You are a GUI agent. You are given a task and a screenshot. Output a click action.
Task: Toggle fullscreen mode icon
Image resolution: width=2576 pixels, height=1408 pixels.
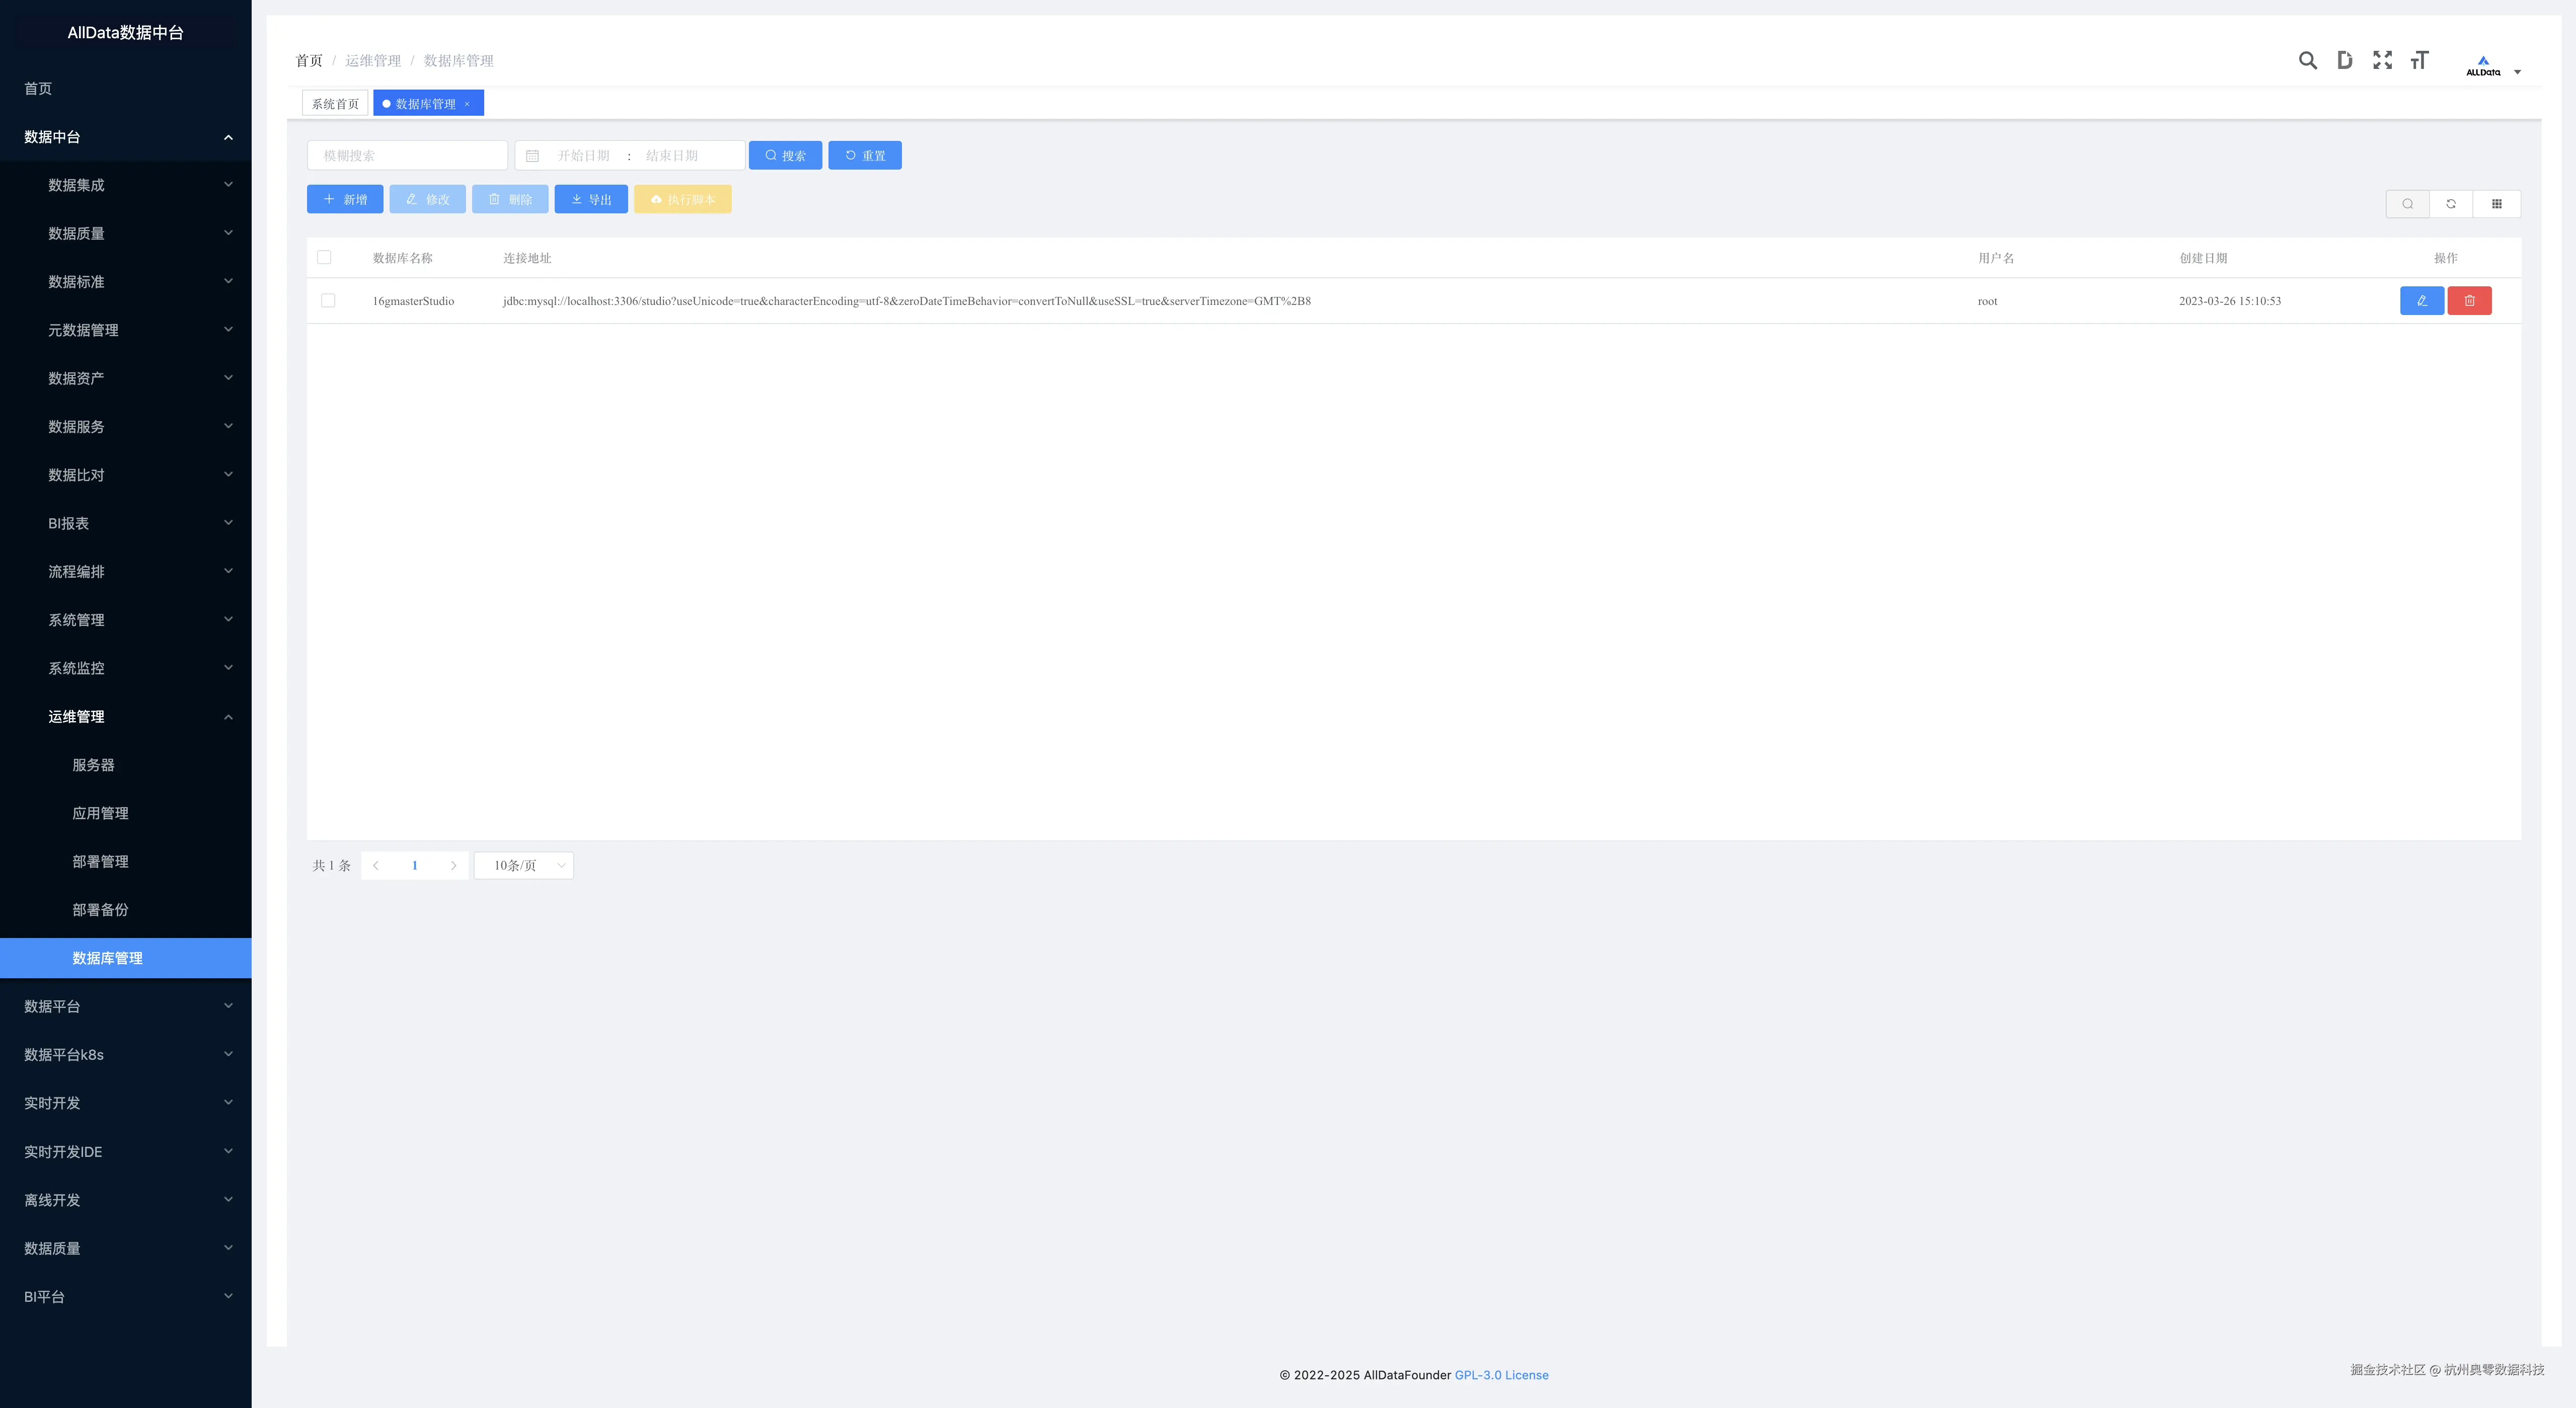(x=2382, y=61)
